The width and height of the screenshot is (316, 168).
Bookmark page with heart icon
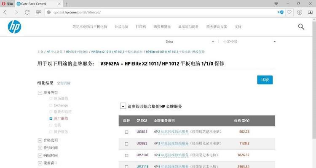click(289, 12)
